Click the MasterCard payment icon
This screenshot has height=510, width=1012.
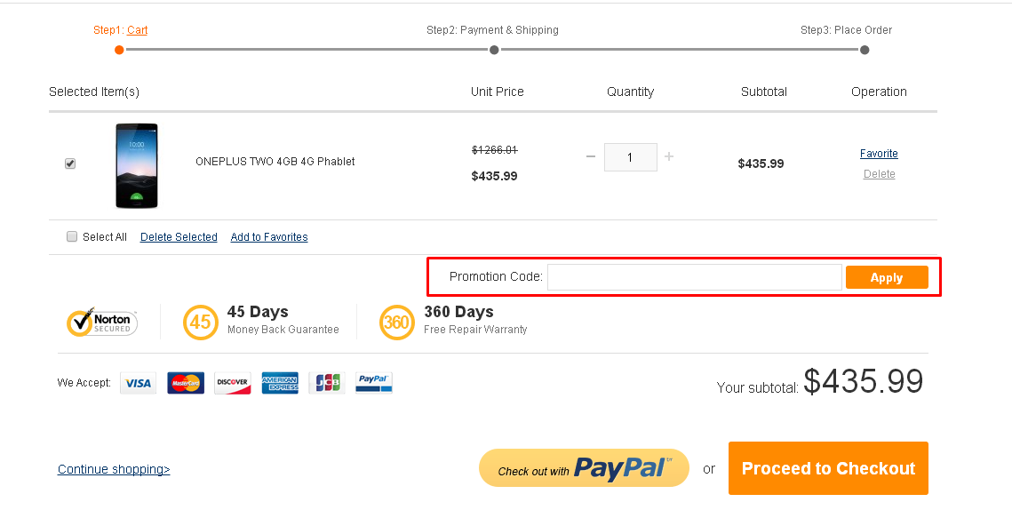coord(186,383)
